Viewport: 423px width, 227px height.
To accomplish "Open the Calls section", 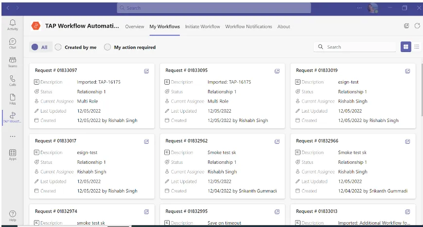I will pos(13,80).
